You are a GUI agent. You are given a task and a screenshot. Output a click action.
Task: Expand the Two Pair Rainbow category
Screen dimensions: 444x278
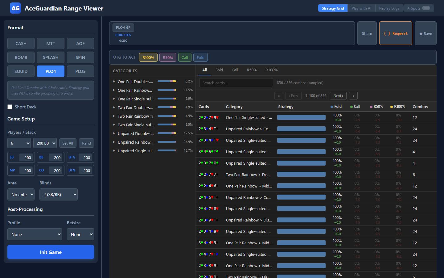pos(133,116)
